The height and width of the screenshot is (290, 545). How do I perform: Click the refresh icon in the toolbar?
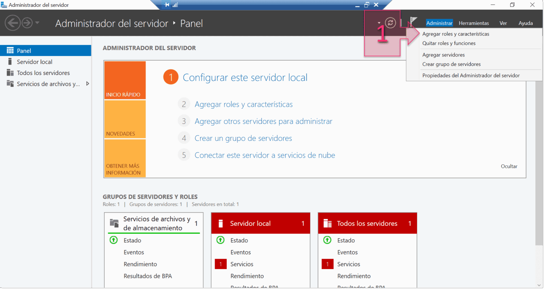pyautogui.click(x=390, y=22)
